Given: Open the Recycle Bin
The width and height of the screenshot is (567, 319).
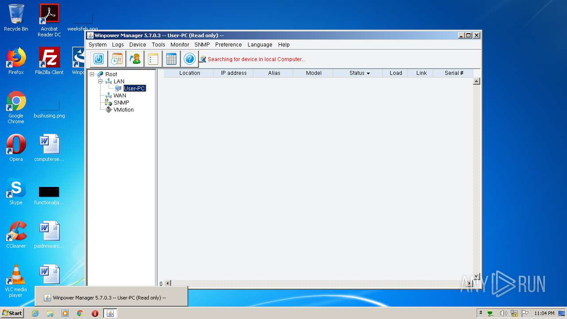Looking at the screenshot, I should [x=16, y=18].
